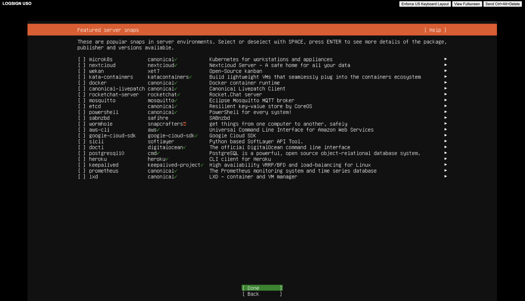Screen dimensions: 525x301
Task: Enable the keepalived snap checkbox
Action: (82, 165)
